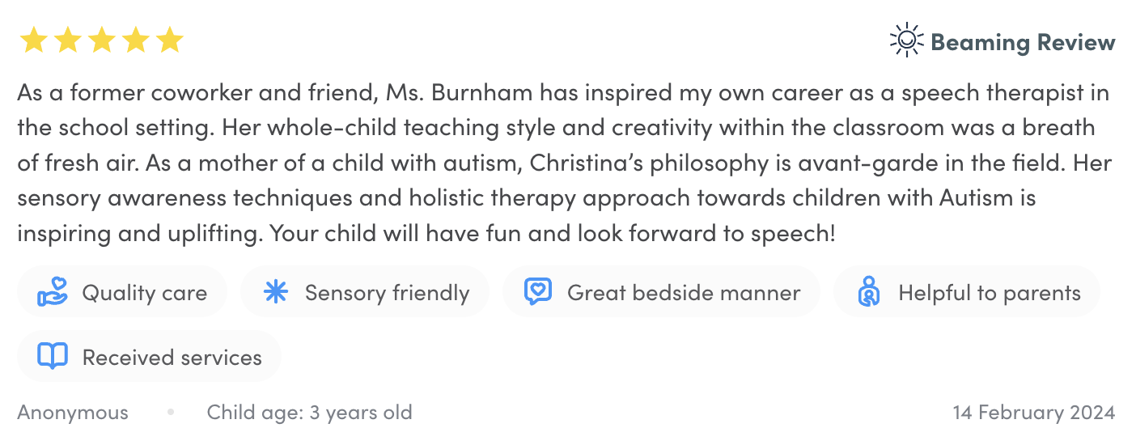Click the hand-with-heart Quality care icon
This screenshot has height=445, width=1136.
click(53, 292)
